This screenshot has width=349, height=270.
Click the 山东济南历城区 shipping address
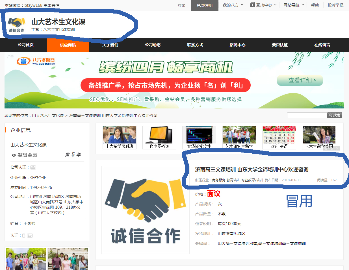pyautogui.click(x=231, y=234)
